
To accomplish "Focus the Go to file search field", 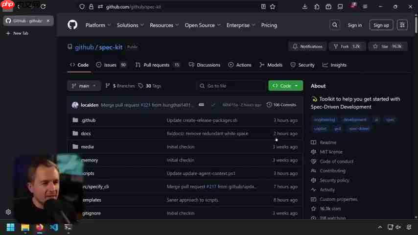I will pos(231,86).
